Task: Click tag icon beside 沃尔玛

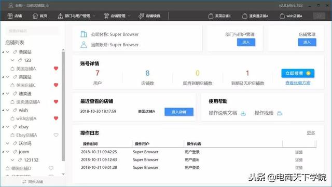Action: pos(15,143)
